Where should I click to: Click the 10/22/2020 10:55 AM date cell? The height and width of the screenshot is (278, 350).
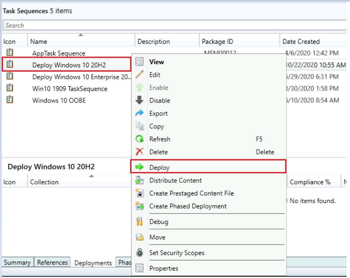click(316, 65)
